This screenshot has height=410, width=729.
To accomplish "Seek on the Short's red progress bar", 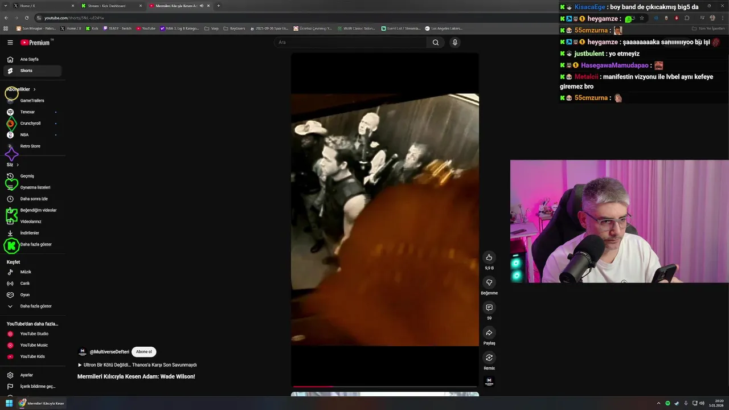I will pyautogui.click(x=385, y=386).
